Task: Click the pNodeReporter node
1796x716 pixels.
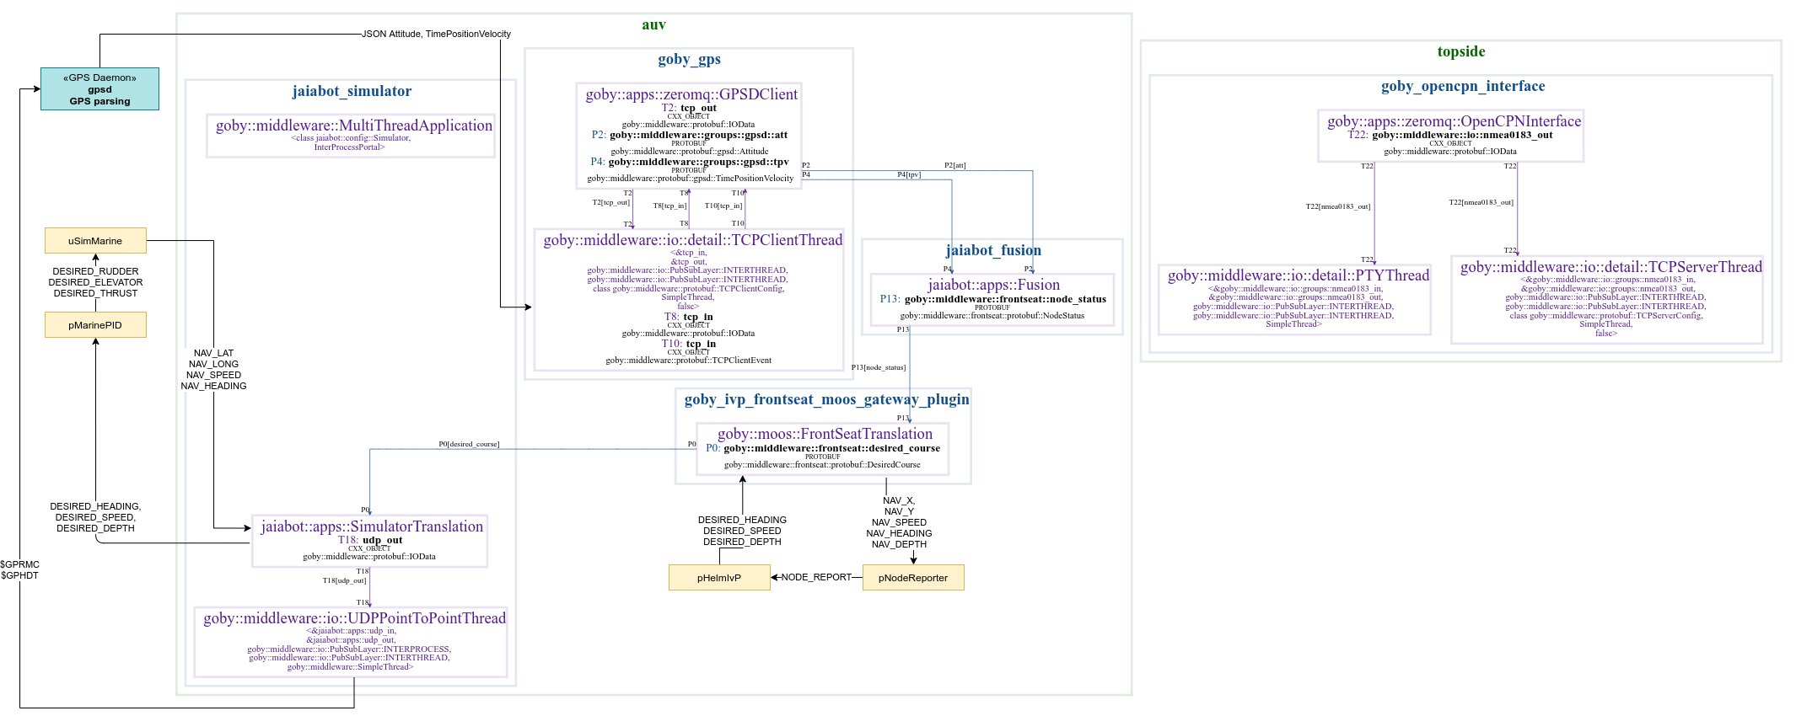Action: click(913, 578)
